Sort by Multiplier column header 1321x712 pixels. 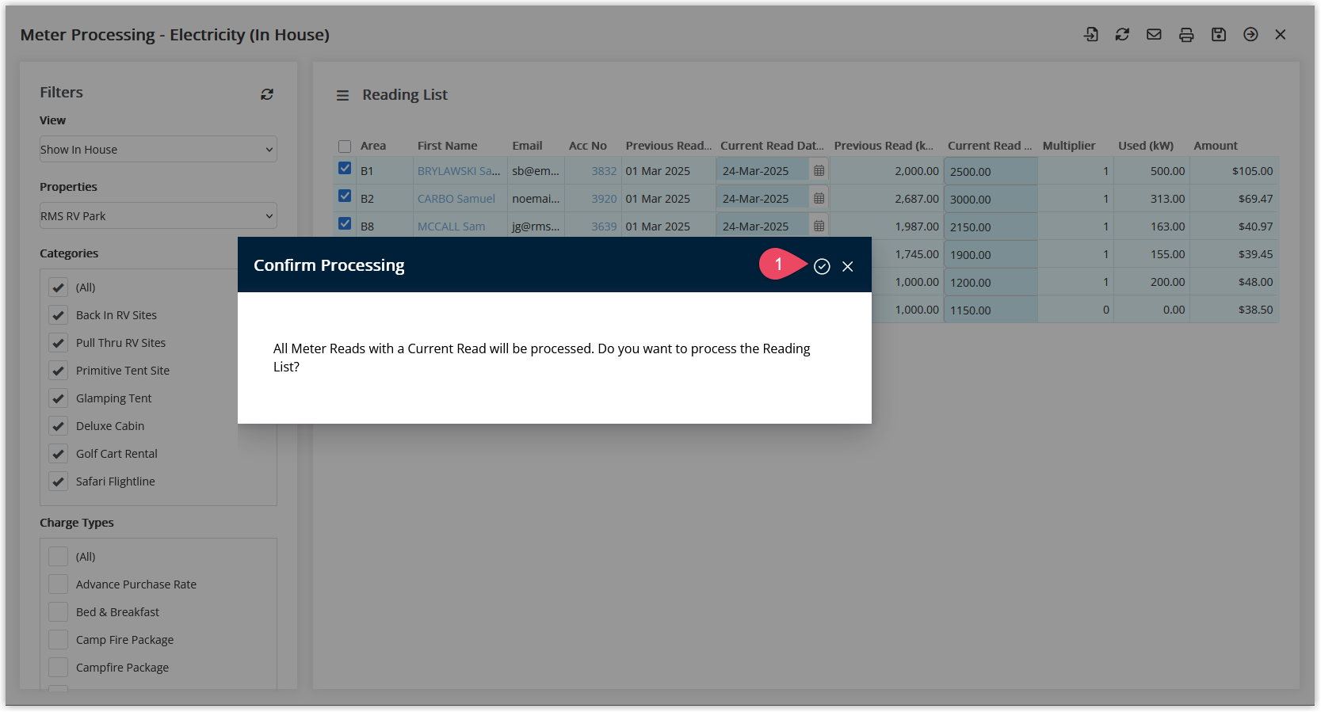1069,146
